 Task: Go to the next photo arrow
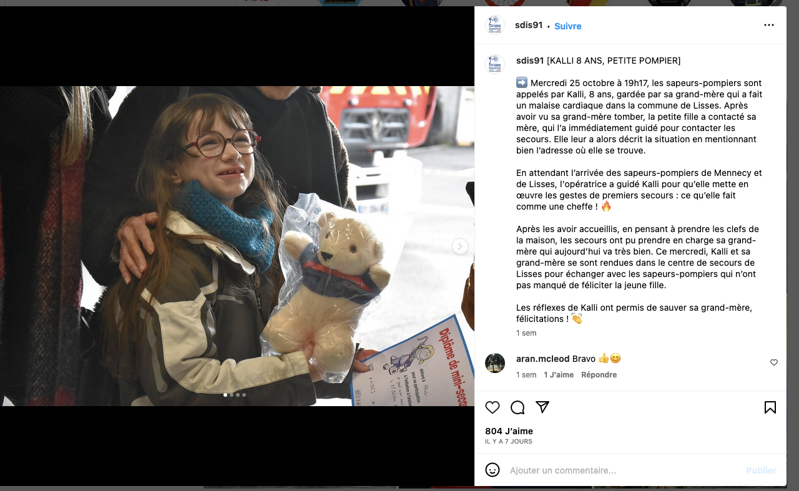(459, 246)
